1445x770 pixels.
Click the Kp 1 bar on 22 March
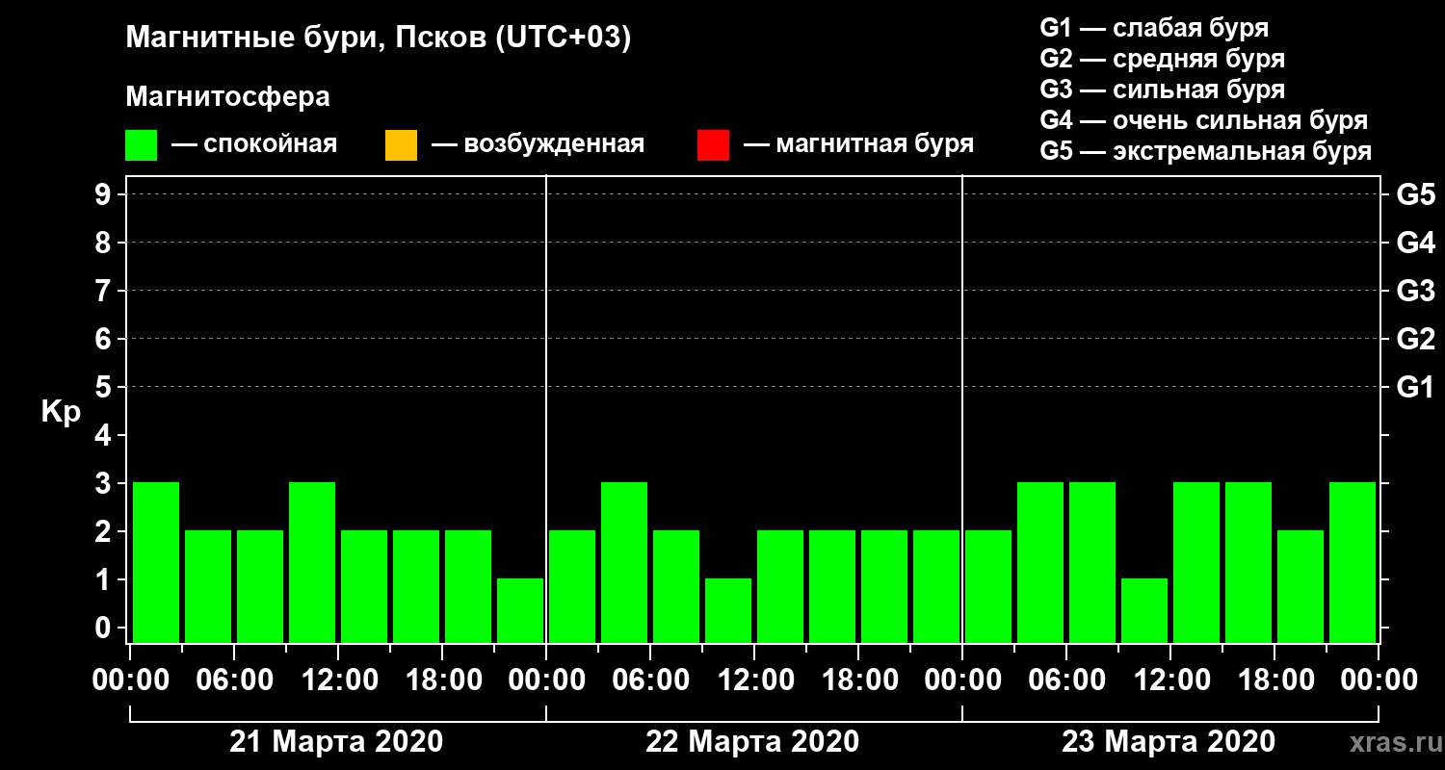(728, 610)
